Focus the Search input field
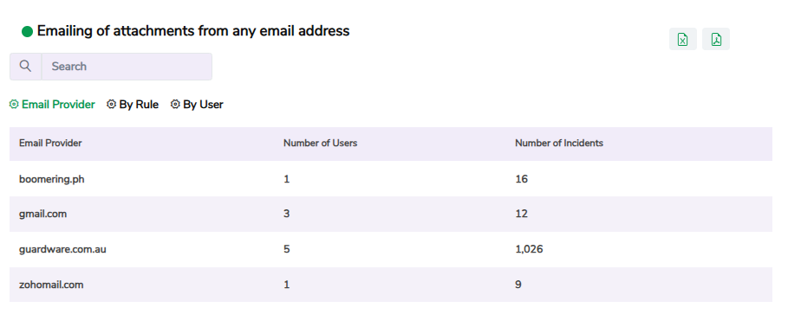 [127, 67]
